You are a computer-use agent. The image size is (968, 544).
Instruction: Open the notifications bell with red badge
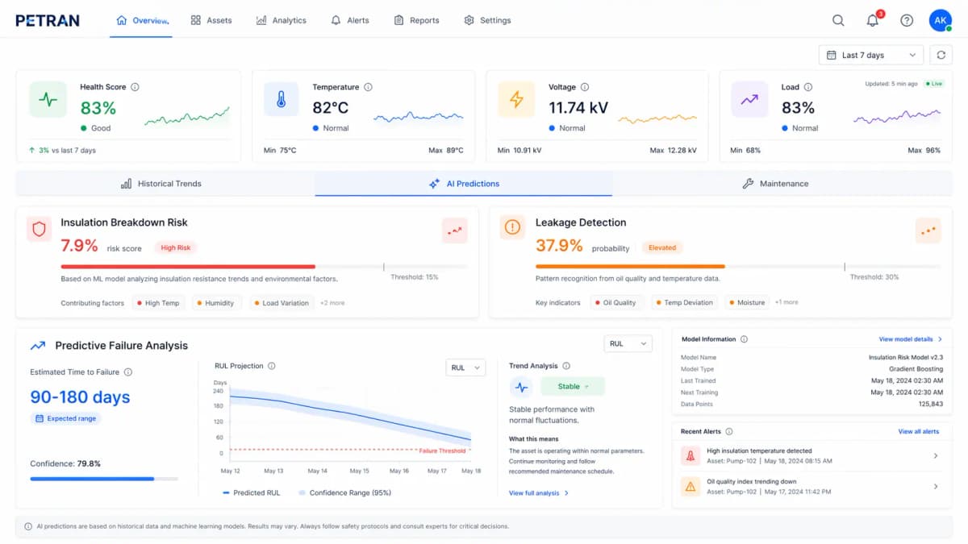click(x=872, y=20)
